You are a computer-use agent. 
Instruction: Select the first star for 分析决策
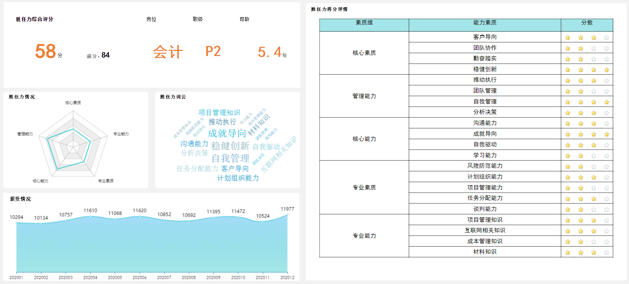(x=568, y=113)
